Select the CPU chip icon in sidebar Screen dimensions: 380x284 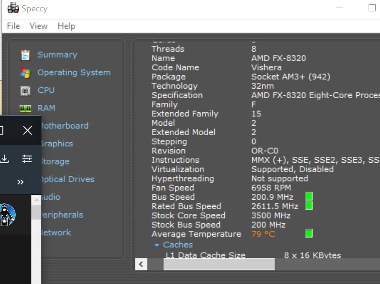pos(25,91)
